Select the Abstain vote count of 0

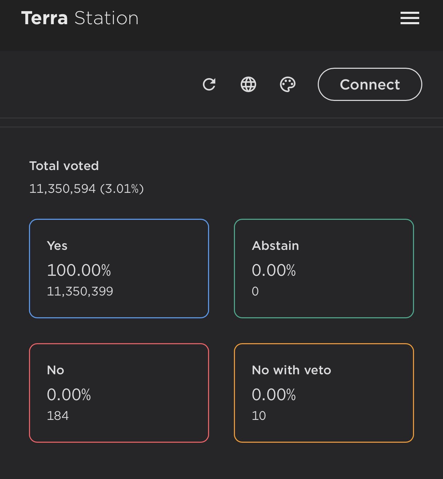[x=255, y=291]
